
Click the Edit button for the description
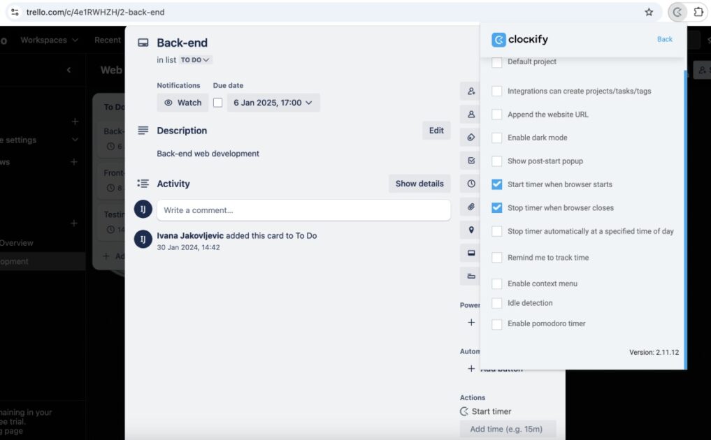pos(436,130)
